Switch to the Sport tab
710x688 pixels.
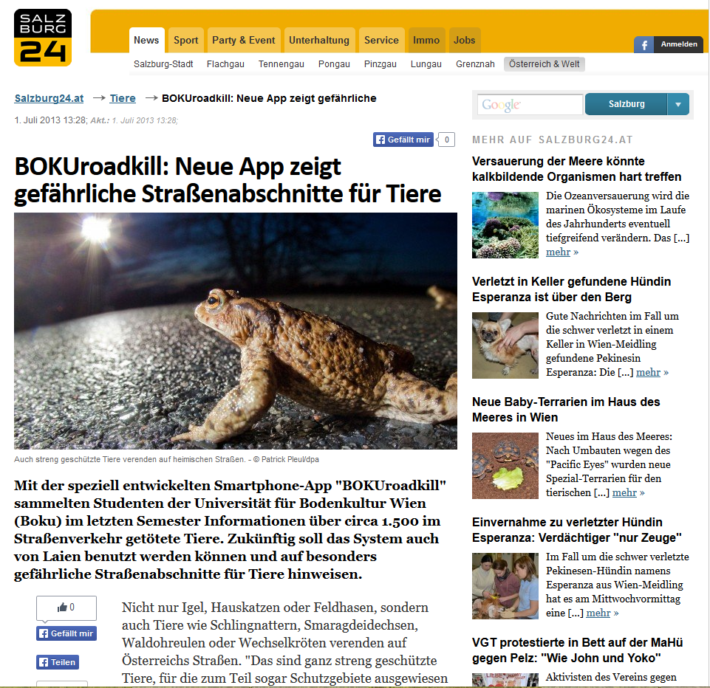185,41
